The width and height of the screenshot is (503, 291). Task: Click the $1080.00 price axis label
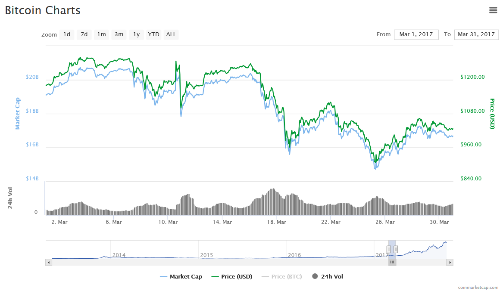(472, 111)
